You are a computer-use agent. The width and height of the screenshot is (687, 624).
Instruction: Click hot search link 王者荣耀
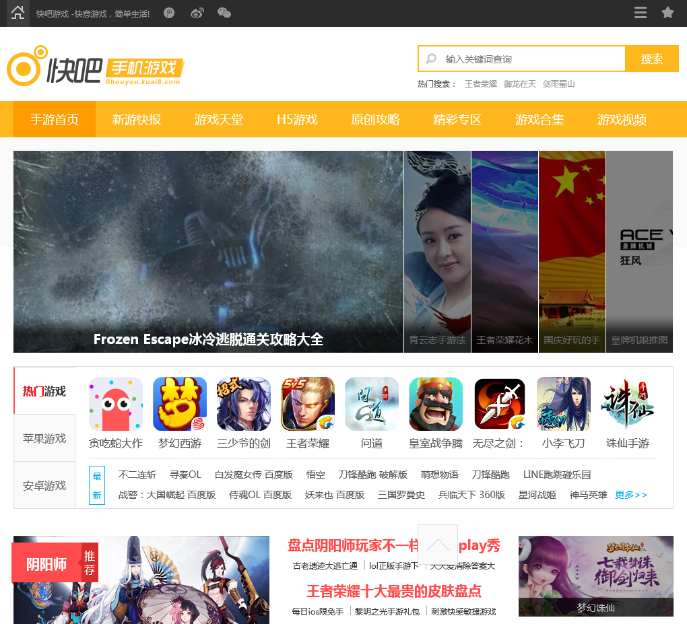pos(481,83)
